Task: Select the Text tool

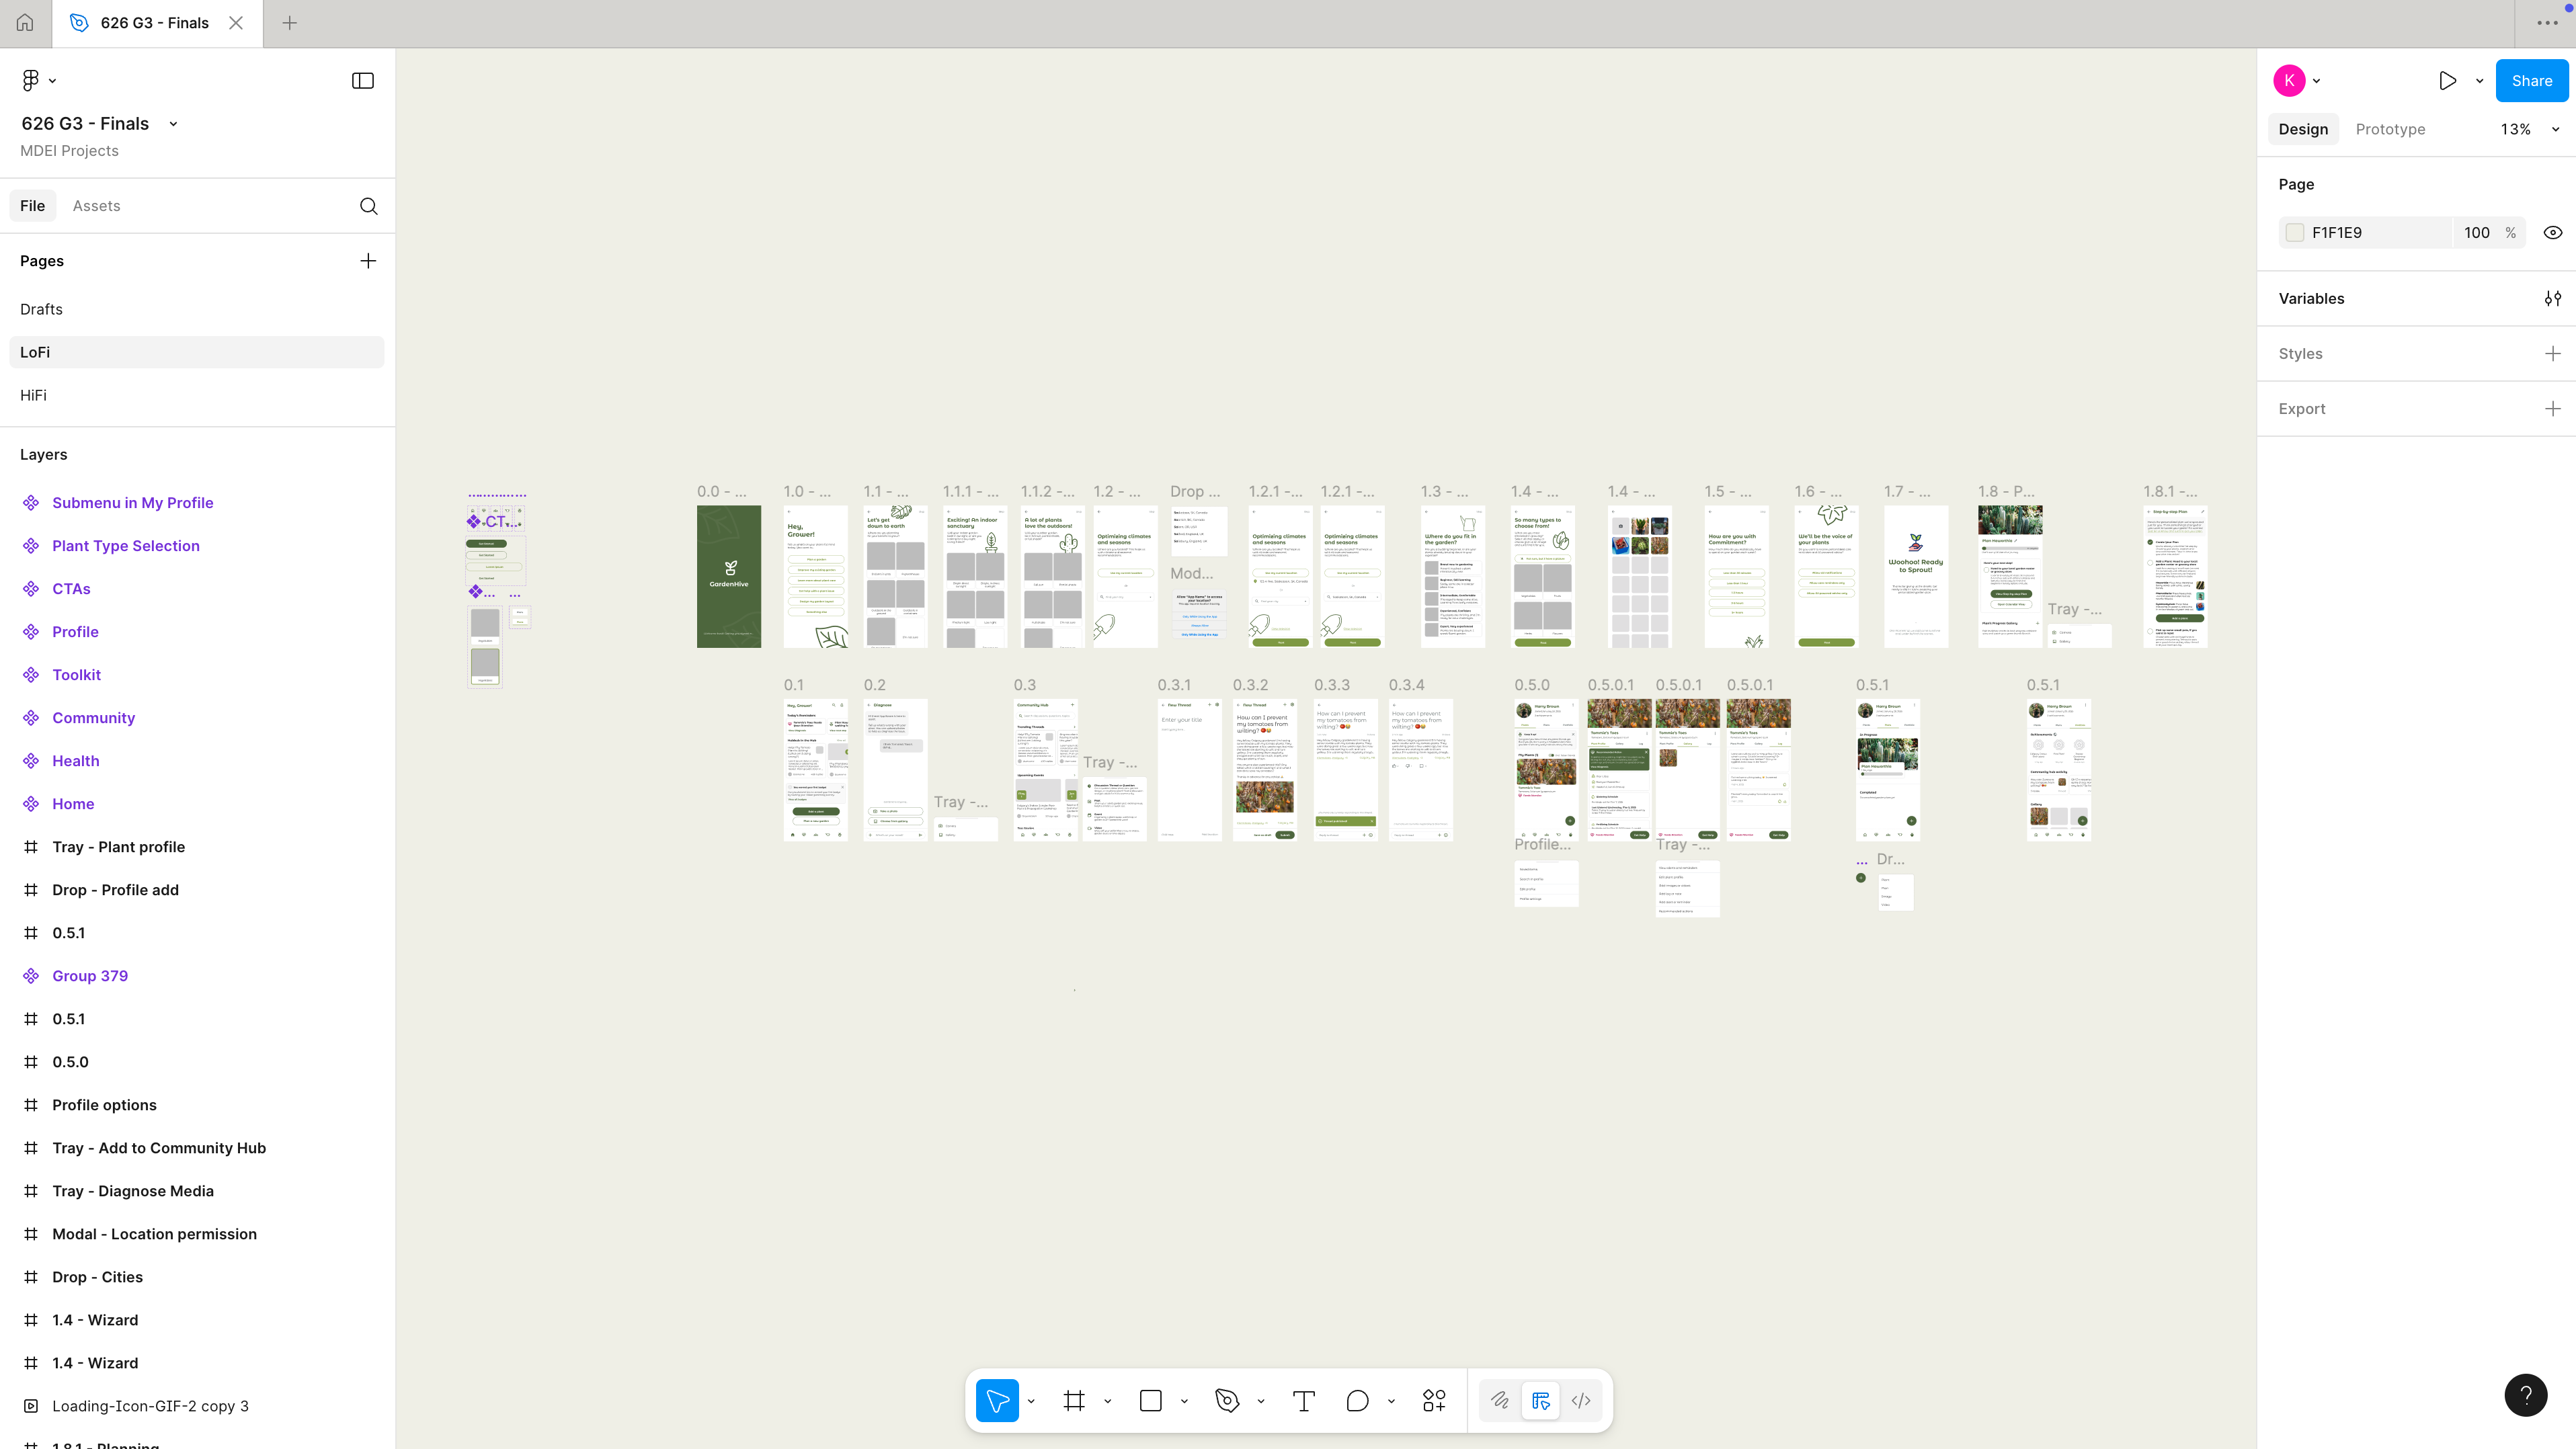Action: tap(1303, 1401)
